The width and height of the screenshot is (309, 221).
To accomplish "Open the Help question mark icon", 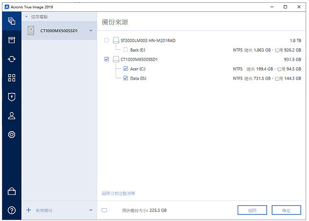I will coord(11,210).
